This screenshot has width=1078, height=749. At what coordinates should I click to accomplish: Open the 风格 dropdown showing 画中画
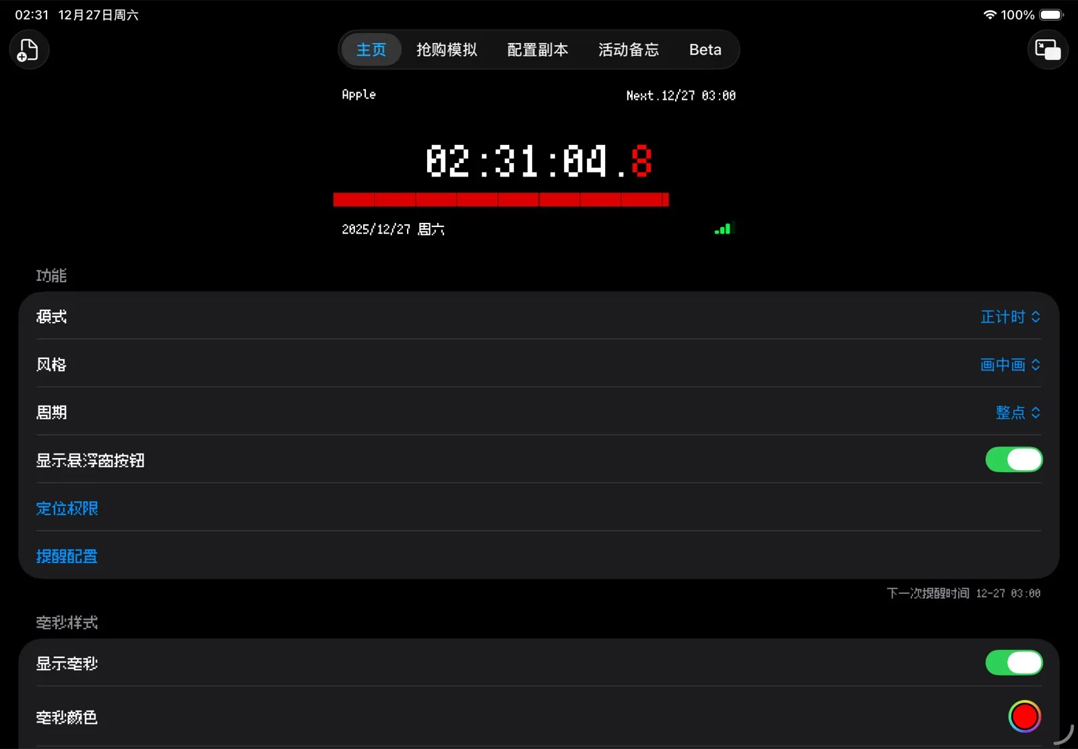pos(1010,364)
